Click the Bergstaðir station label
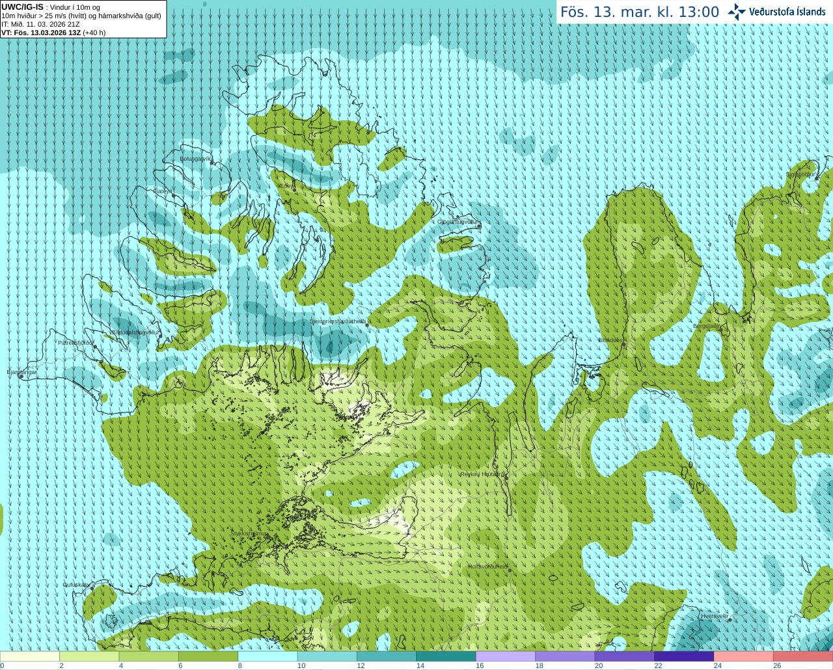The width and height of the screenshot is (833, 670). pos(707,326)
